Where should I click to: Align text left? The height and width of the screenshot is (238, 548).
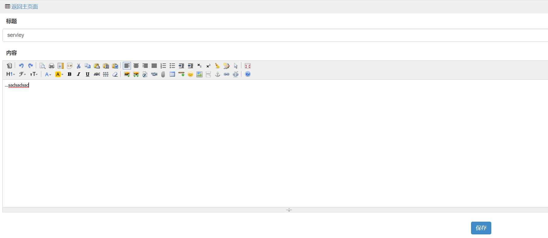point(127,66)
